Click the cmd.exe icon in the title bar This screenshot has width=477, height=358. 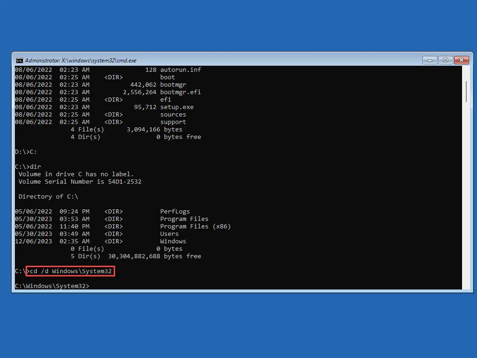[19, 60]
